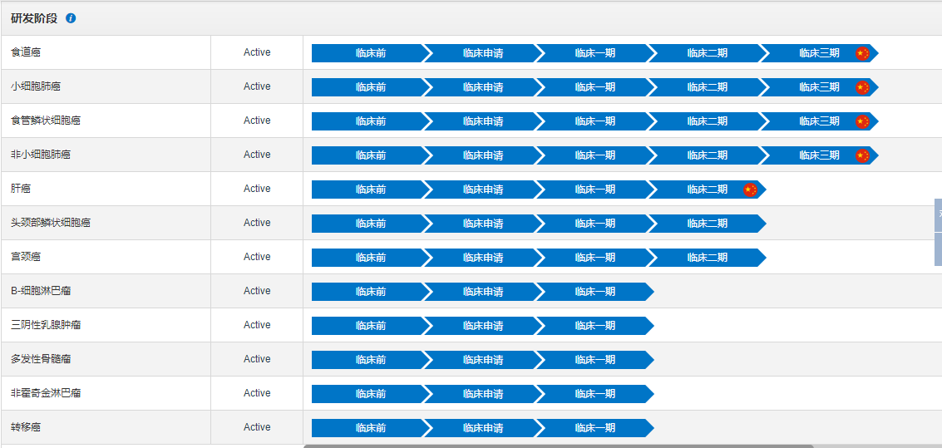Click the horizontal scrollbar at the bottom
This screenshot has height=448, width=942.
pyautogui.click(x=557, y=446)
